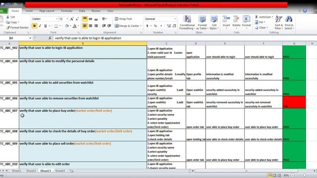Select column G header

tap(294, 44)
